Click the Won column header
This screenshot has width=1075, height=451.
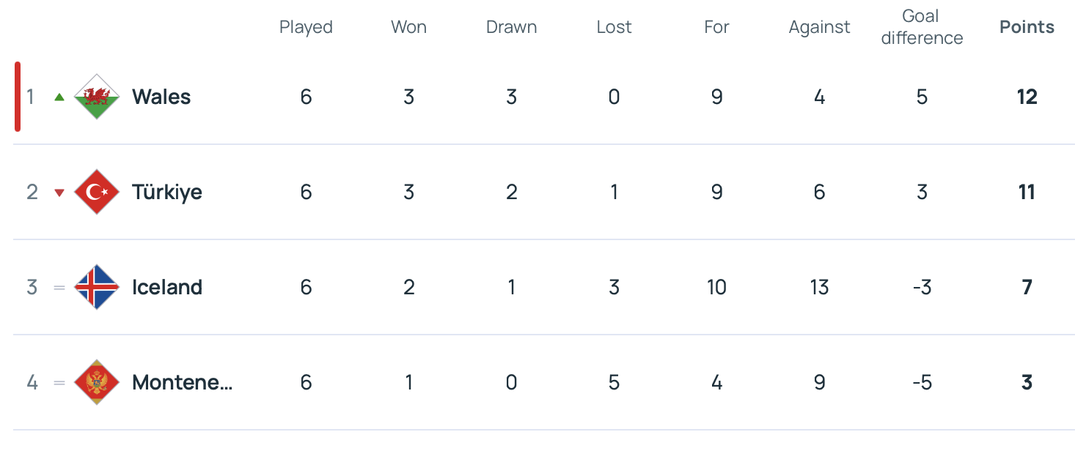(x=408, y=27)
